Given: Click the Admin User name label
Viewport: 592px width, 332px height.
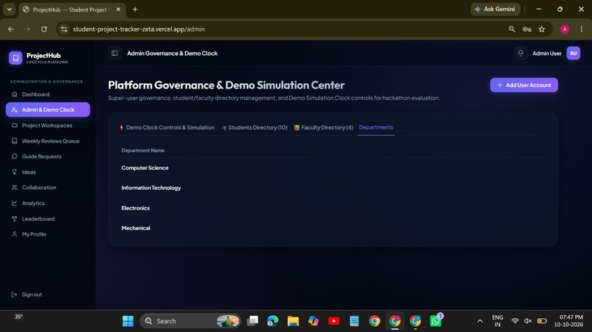Looking at the screenshot, I should click(x=546, y=54).
